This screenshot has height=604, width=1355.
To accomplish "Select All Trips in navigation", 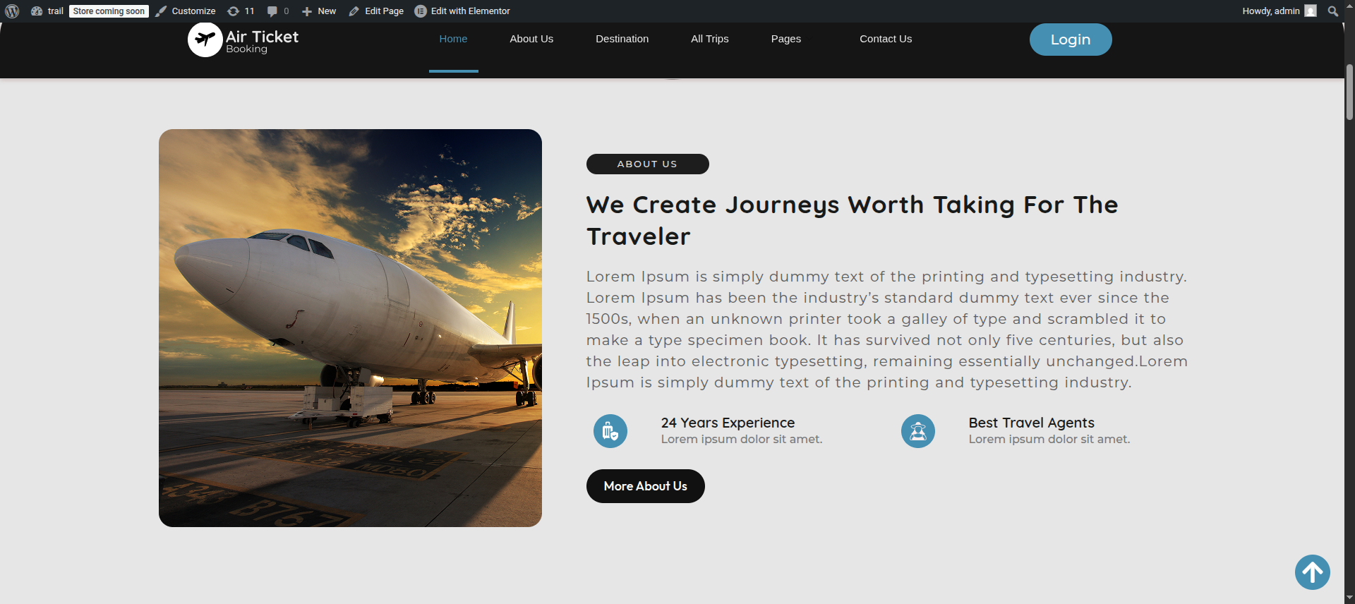I will 709,39.
